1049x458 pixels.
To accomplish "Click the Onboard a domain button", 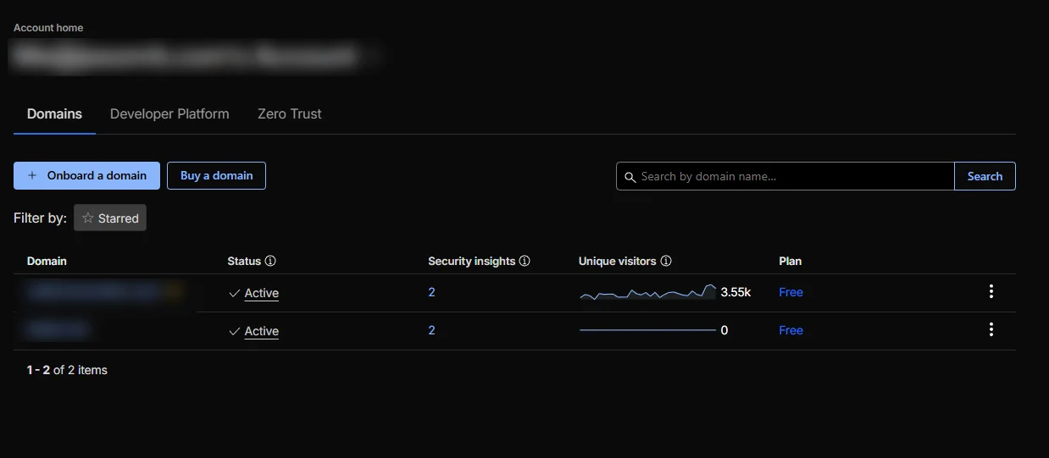I will (x=86, y=175).
